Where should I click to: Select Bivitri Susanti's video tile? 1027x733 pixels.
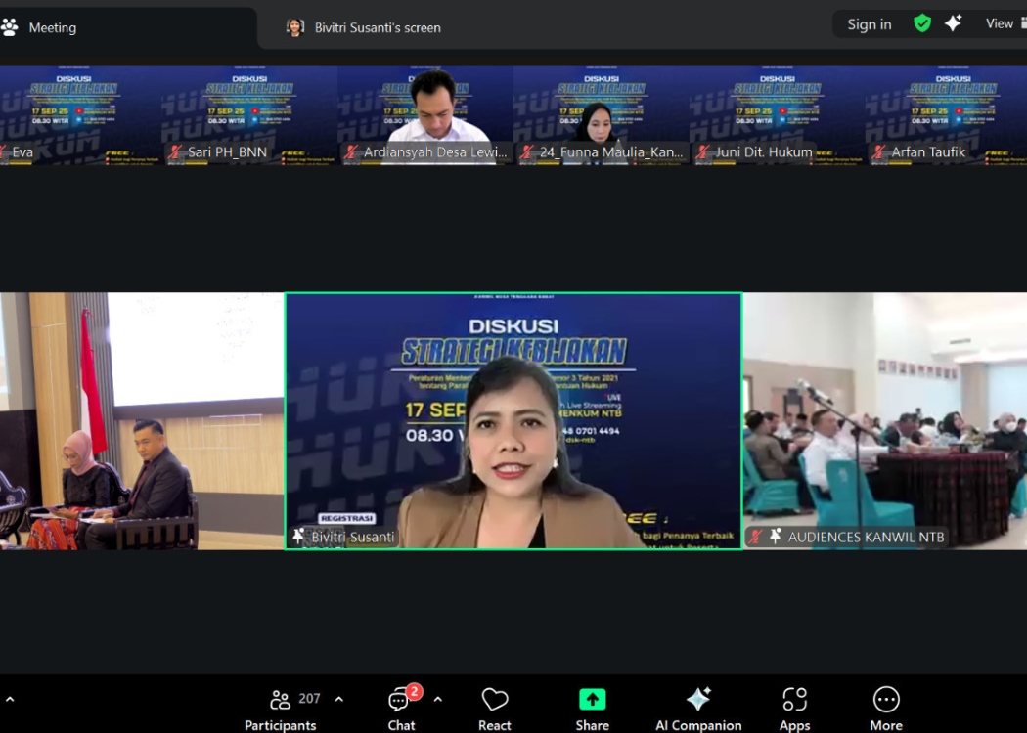(x=513, y=420)
